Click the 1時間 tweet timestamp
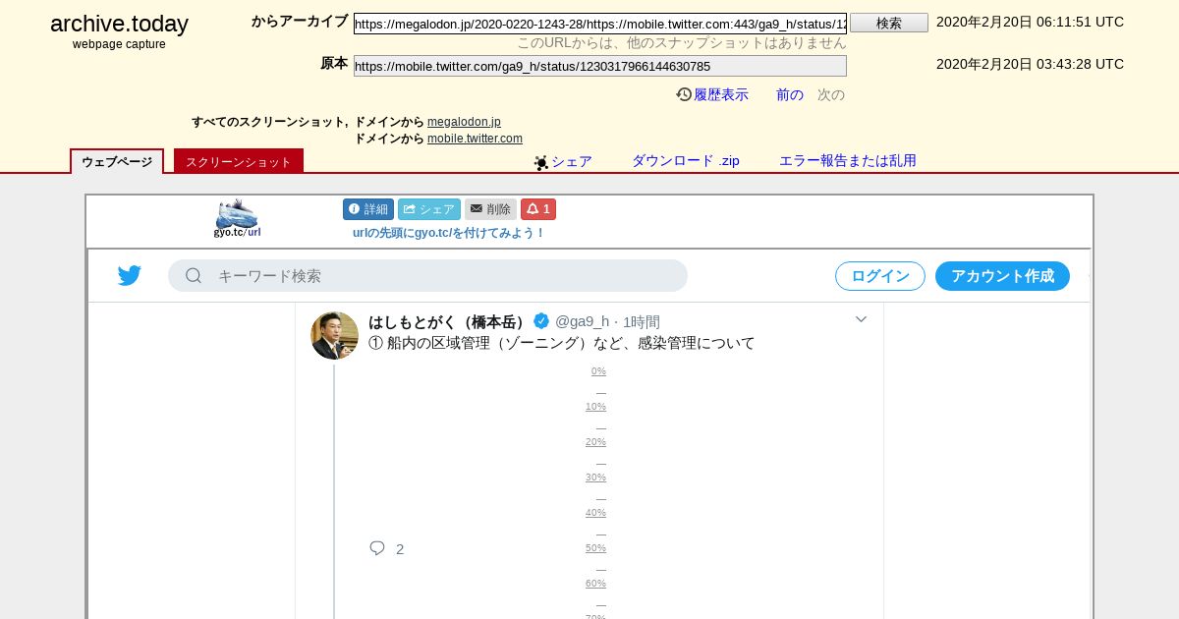The image size is (1179, 619). pyautogui.click(x=642, y=321)
